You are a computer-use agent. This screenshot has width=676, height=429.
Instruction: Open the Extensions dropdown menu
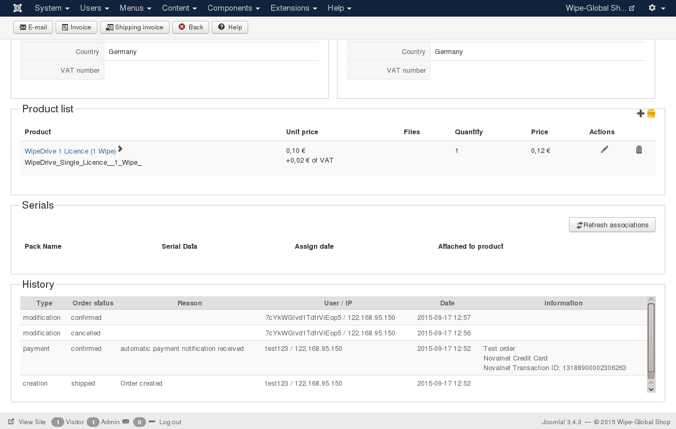294,8
